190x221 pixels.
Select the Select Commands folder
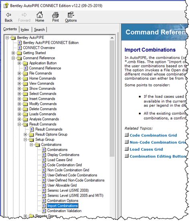42,93
